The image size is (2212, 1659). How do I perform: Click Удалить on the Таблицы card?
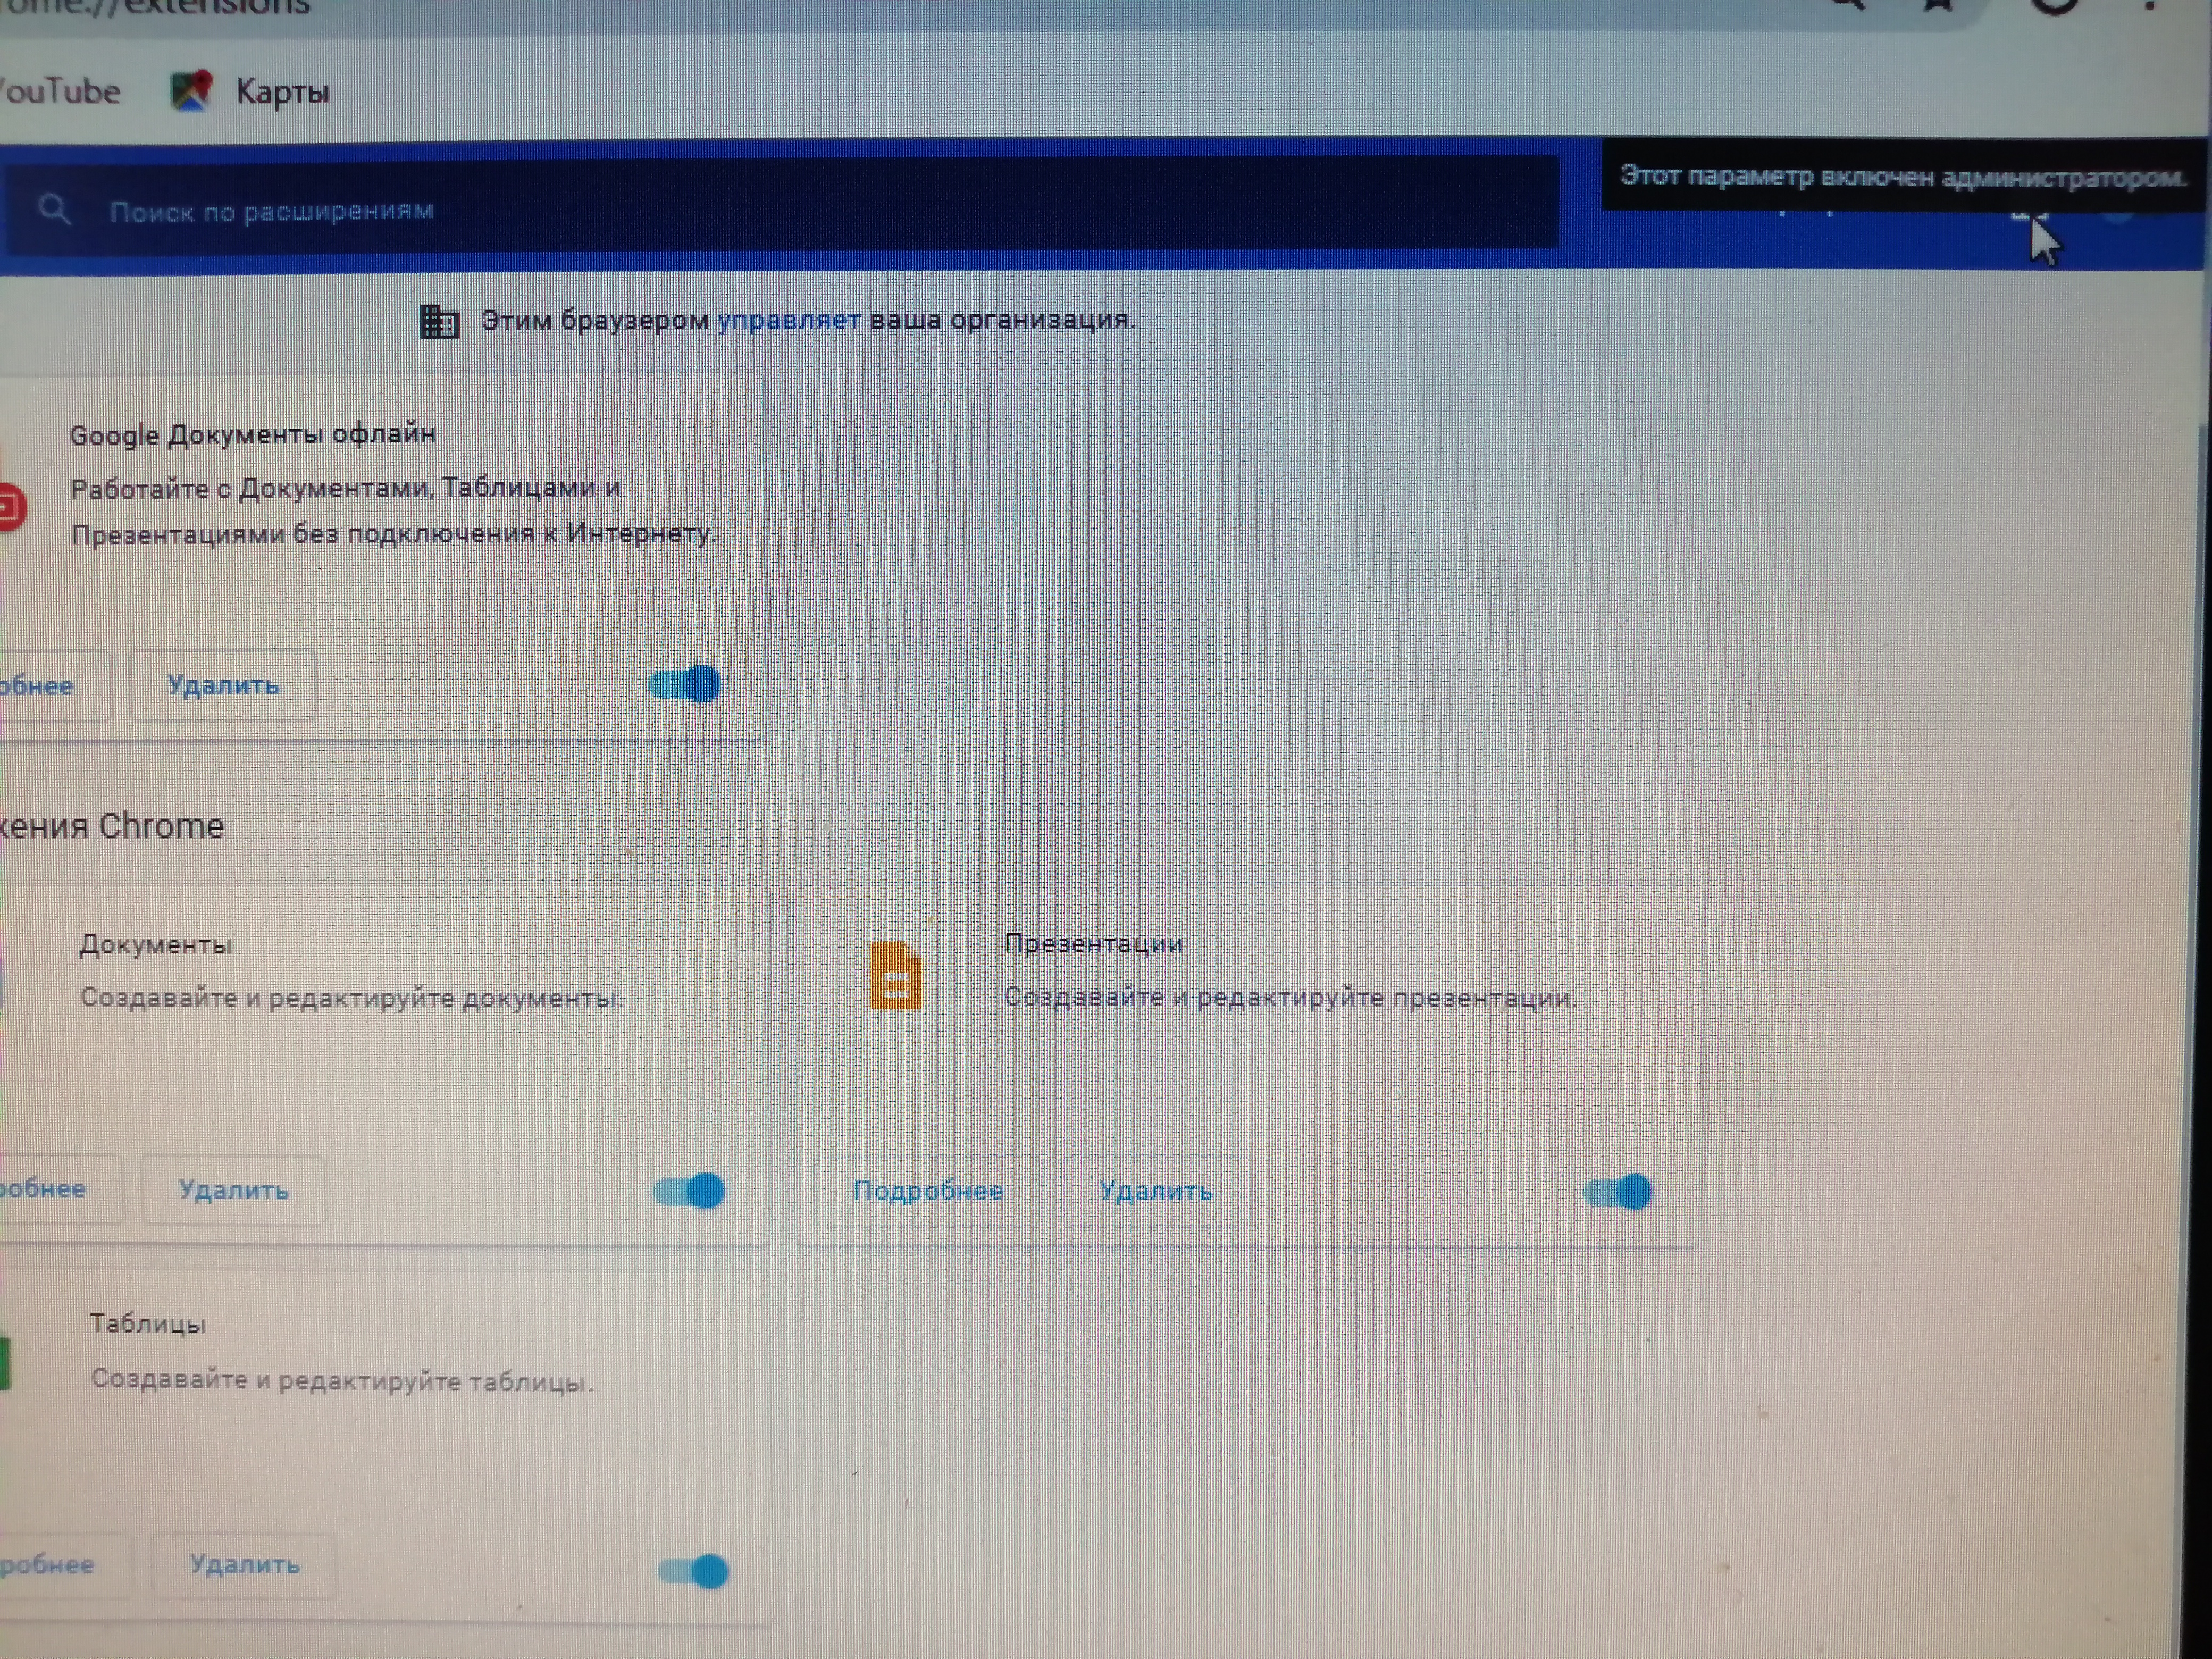[245, 1565]
